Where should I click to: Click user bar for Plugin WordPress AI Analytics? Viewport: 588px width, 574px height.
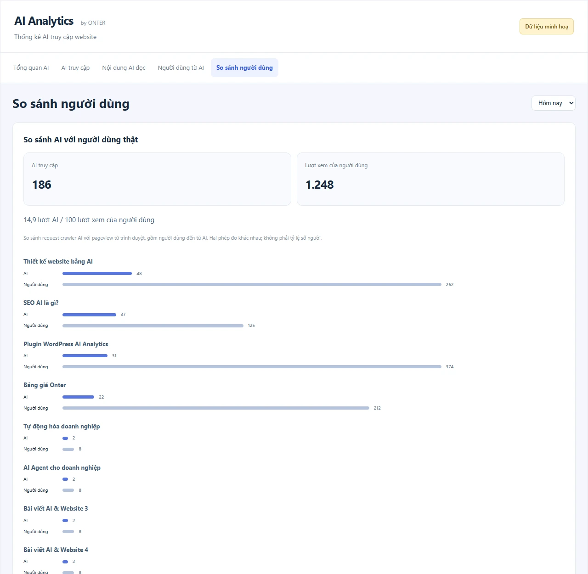point(252,367)
